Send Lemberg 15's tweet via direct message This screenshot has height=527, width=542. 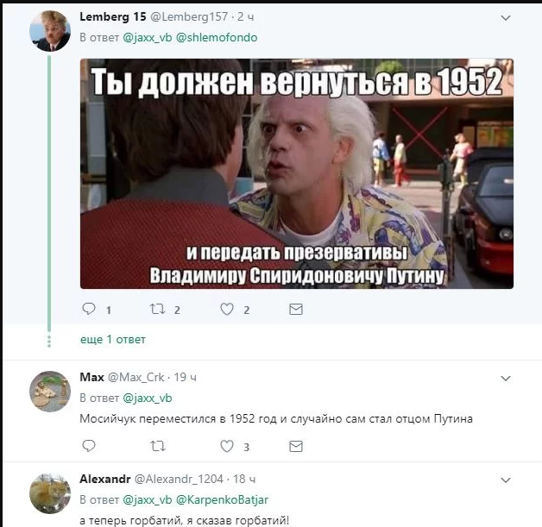[x=296, y=309]
